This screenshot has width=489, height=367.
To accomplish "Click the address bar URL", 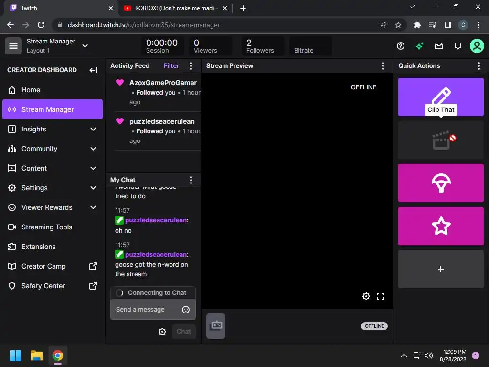I will click(x=143, y=25).
